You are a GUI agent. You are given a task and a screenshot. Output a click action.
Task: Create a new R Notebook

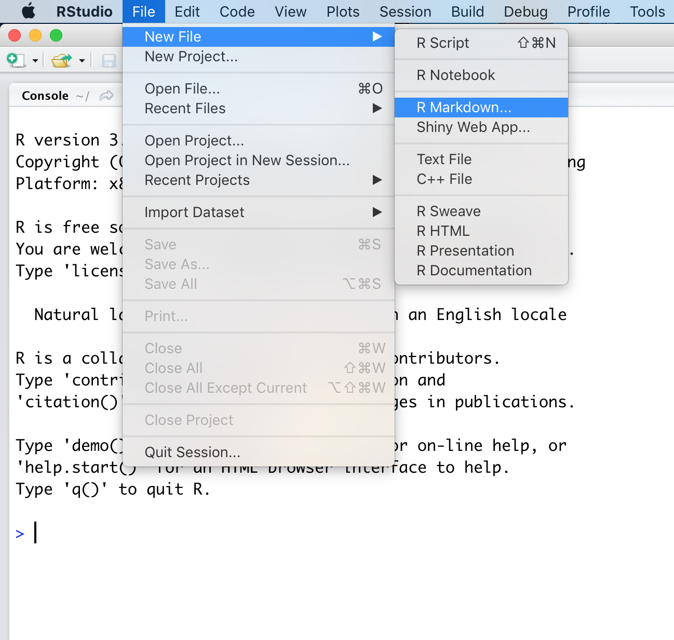(x=481, y=75)
